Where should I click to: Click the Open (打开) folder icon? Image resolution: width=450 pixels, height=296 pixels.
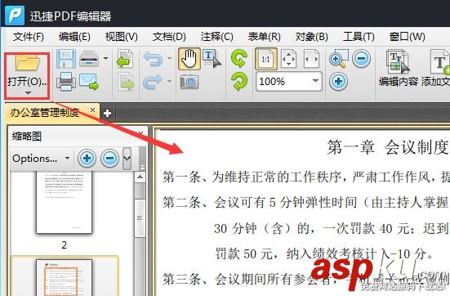coord(27,63)
